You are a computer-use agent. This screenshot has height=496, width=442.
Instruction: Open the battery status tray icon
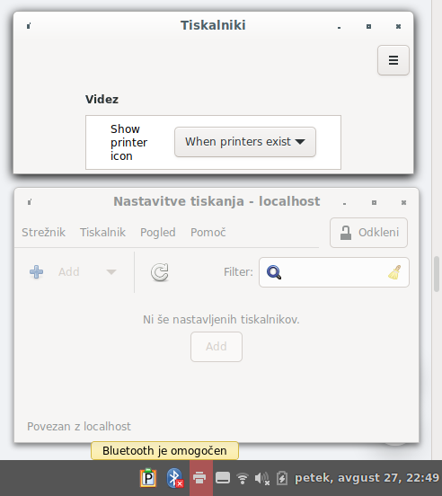[282, 478]
